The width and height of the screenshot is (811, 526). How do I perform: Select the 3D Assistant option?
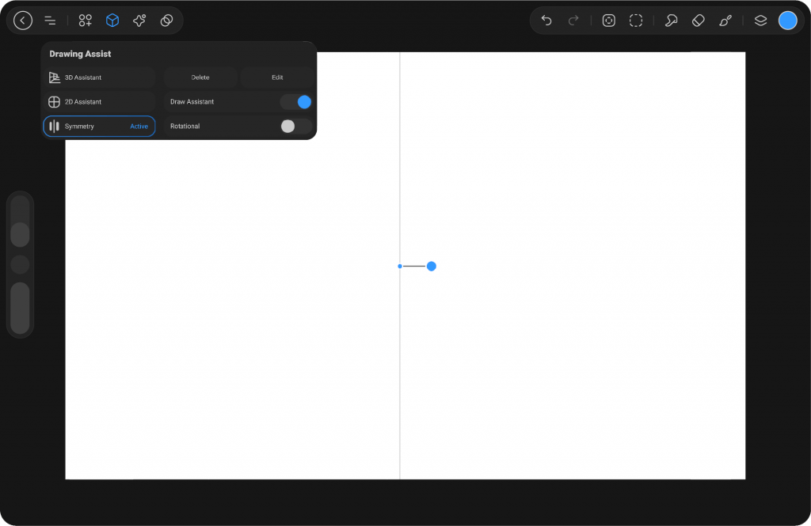(x=99, y=78)
